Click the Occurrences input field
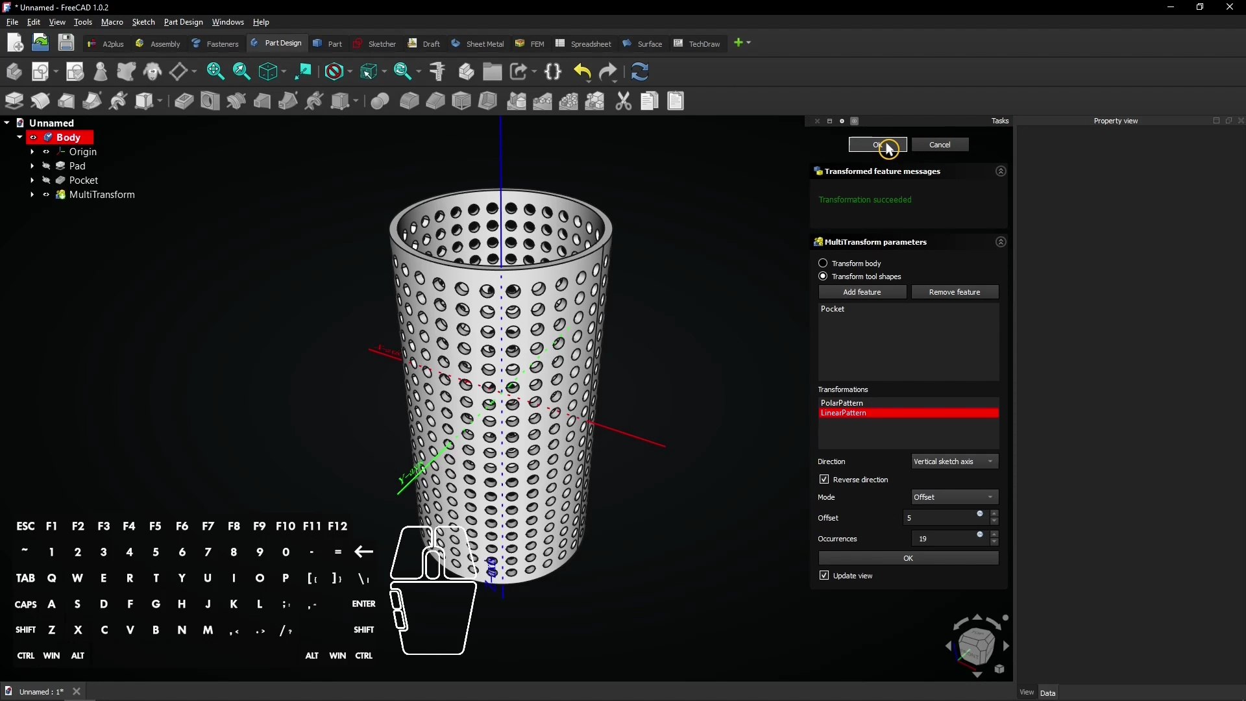The image size is (1246, 701). tap(942, 539)
